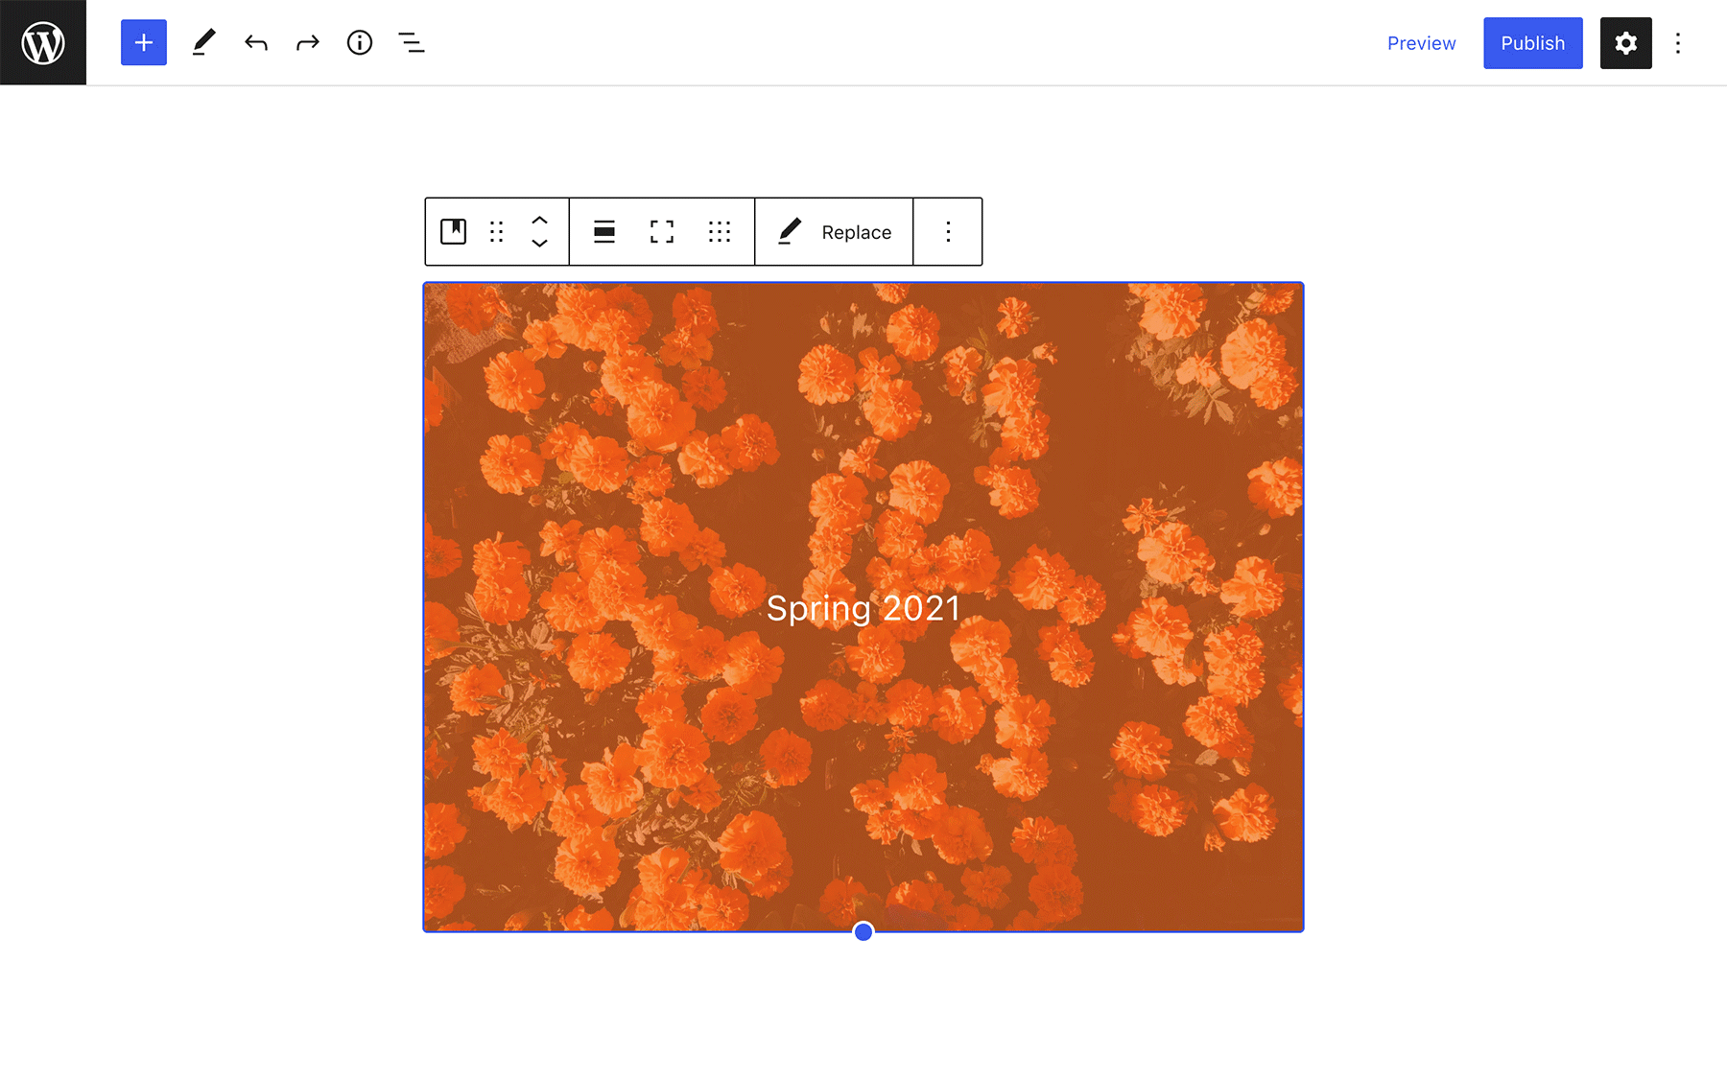Image resolution: width=1727 pixels, height=1079 pixels.
Task: Undo the last change
Action: coord(255,42)
